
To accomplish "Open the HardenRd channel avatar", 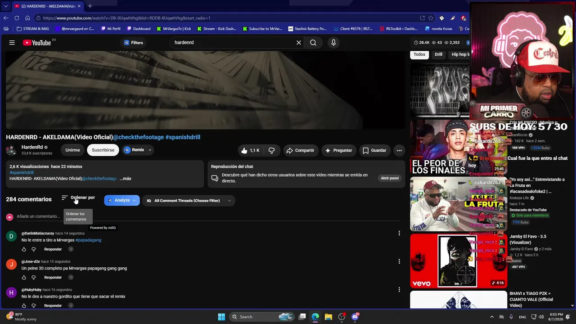I will (11, 150).
